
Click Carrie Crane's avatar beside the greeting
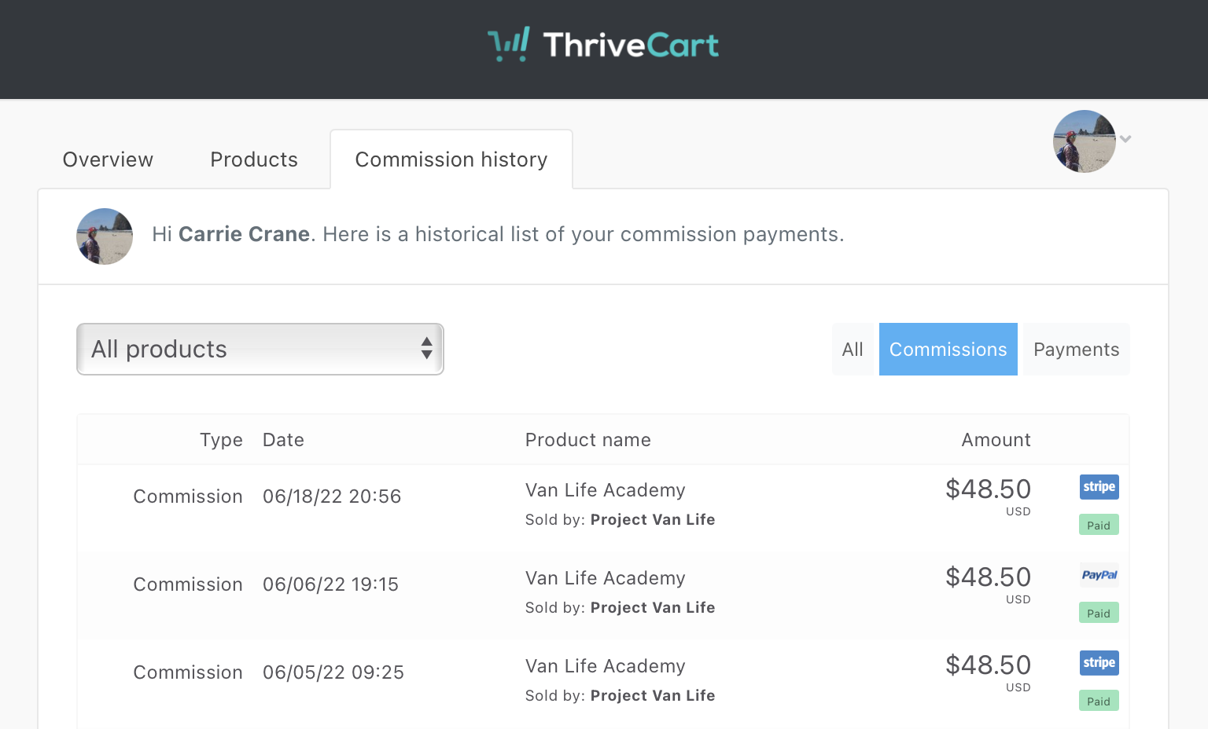[105, 236]
